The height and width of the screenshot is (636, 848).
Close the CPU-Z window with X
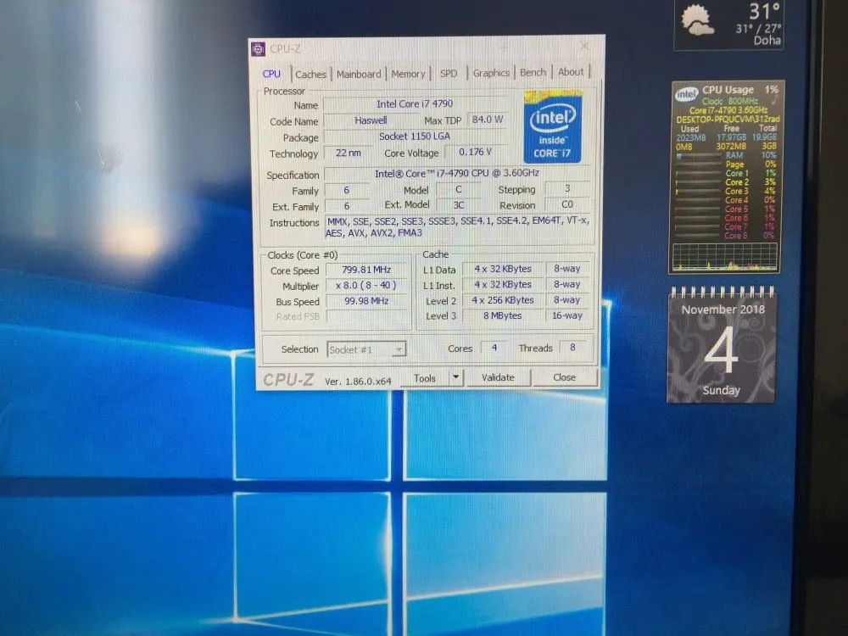click(584, 47)
